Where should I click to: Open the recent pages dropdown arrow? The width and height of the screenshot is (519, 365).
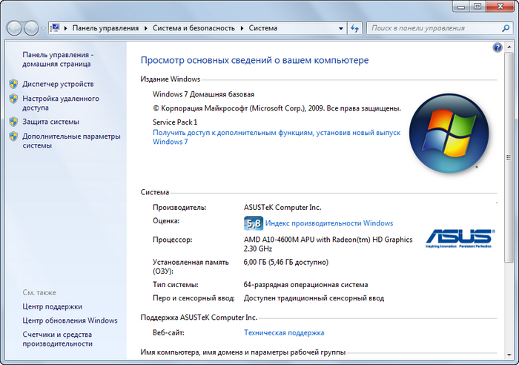(43, 29)
